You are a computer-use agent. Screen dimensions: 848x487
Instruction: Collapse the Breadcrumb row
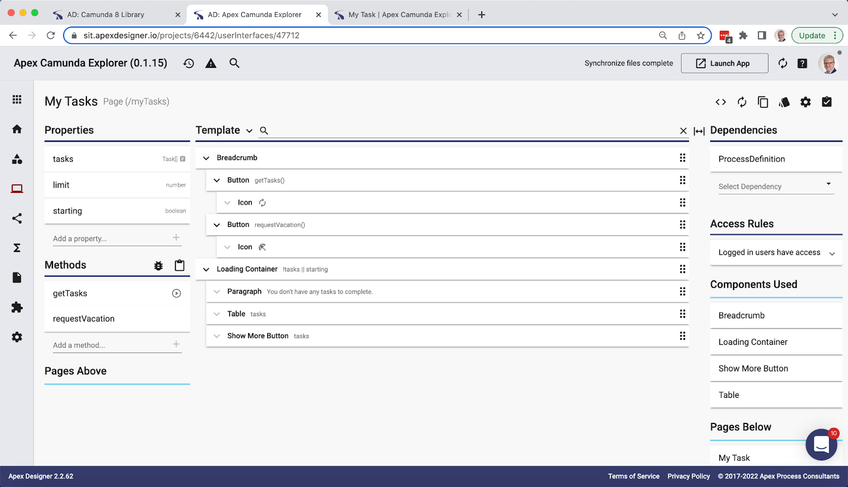[x=206, y=158]
